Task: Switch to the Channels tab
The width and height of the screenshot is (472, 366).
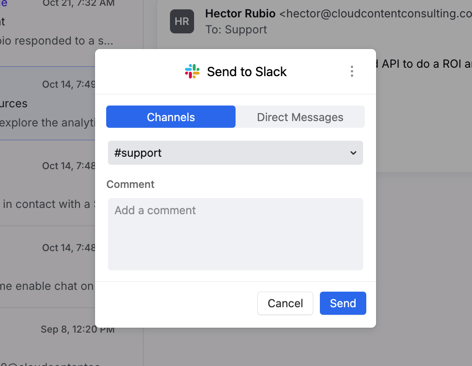Action: pyautogui.click(x=171, y=117)
